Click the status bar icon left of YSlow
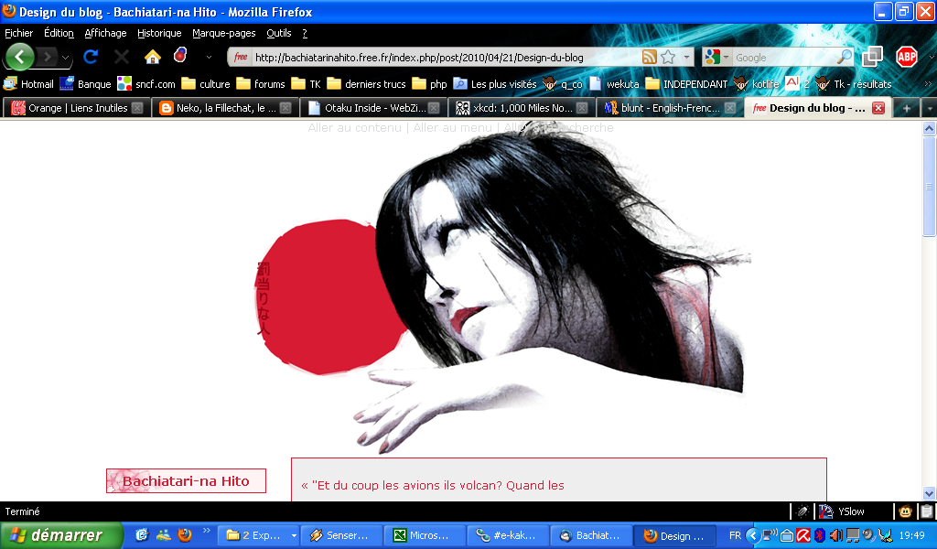 802,511
